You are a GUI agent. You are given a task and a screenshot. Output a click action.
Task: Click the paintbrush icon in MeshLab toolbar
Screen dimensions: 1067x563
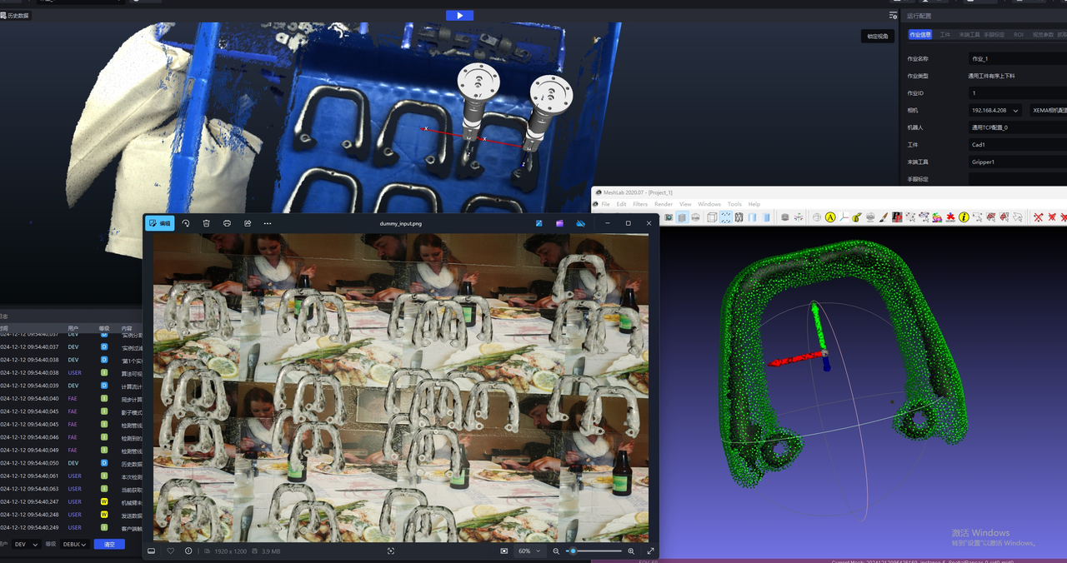coord(884,217)
